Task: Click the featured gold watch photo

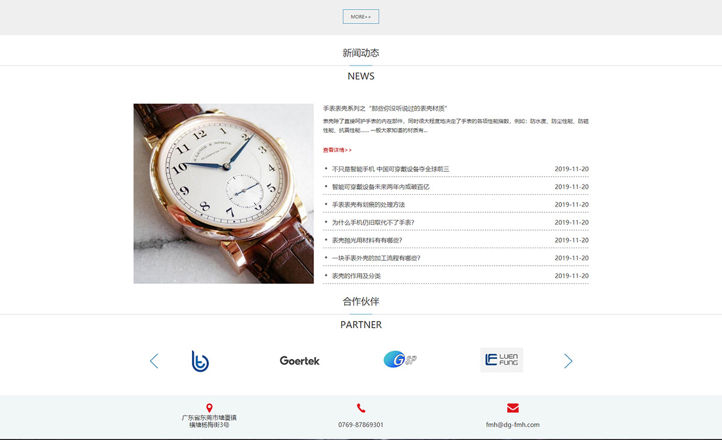Action: (224, 194)
